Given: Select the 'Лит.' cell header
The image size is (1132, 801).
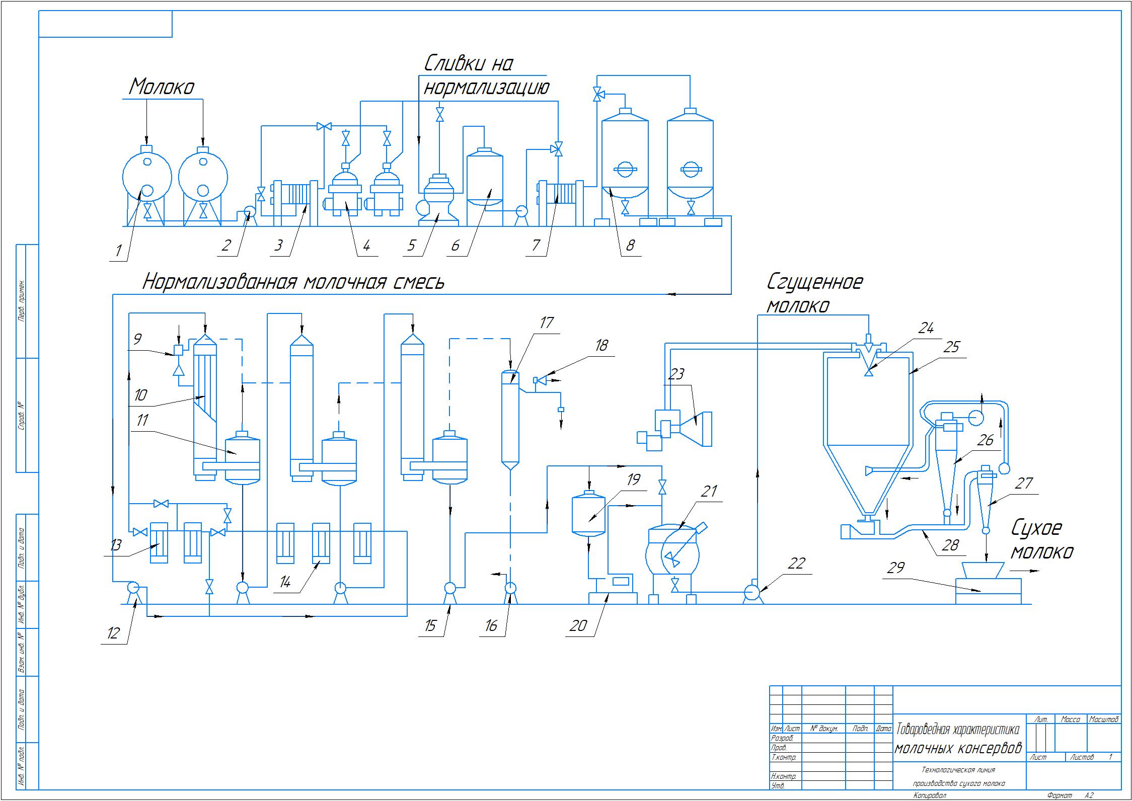Looking at the screenshot, I should tap(1041, 719).
